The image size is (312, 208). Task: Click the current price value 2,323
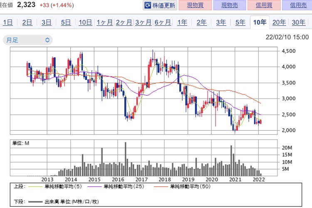pos(26,5)
